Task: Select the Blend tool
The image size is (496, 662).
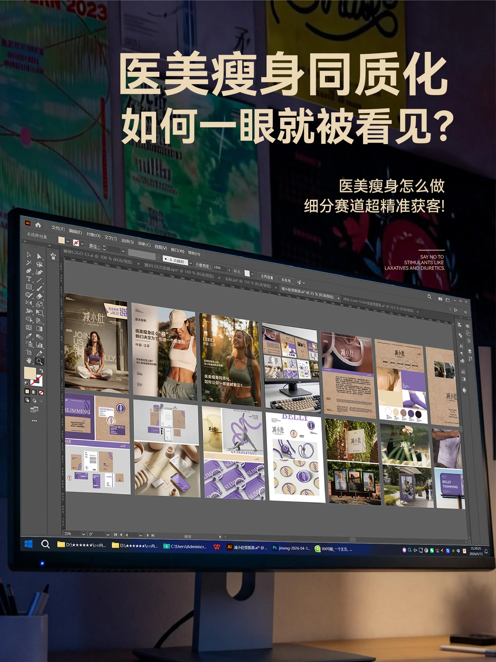Action: [39, 337]
